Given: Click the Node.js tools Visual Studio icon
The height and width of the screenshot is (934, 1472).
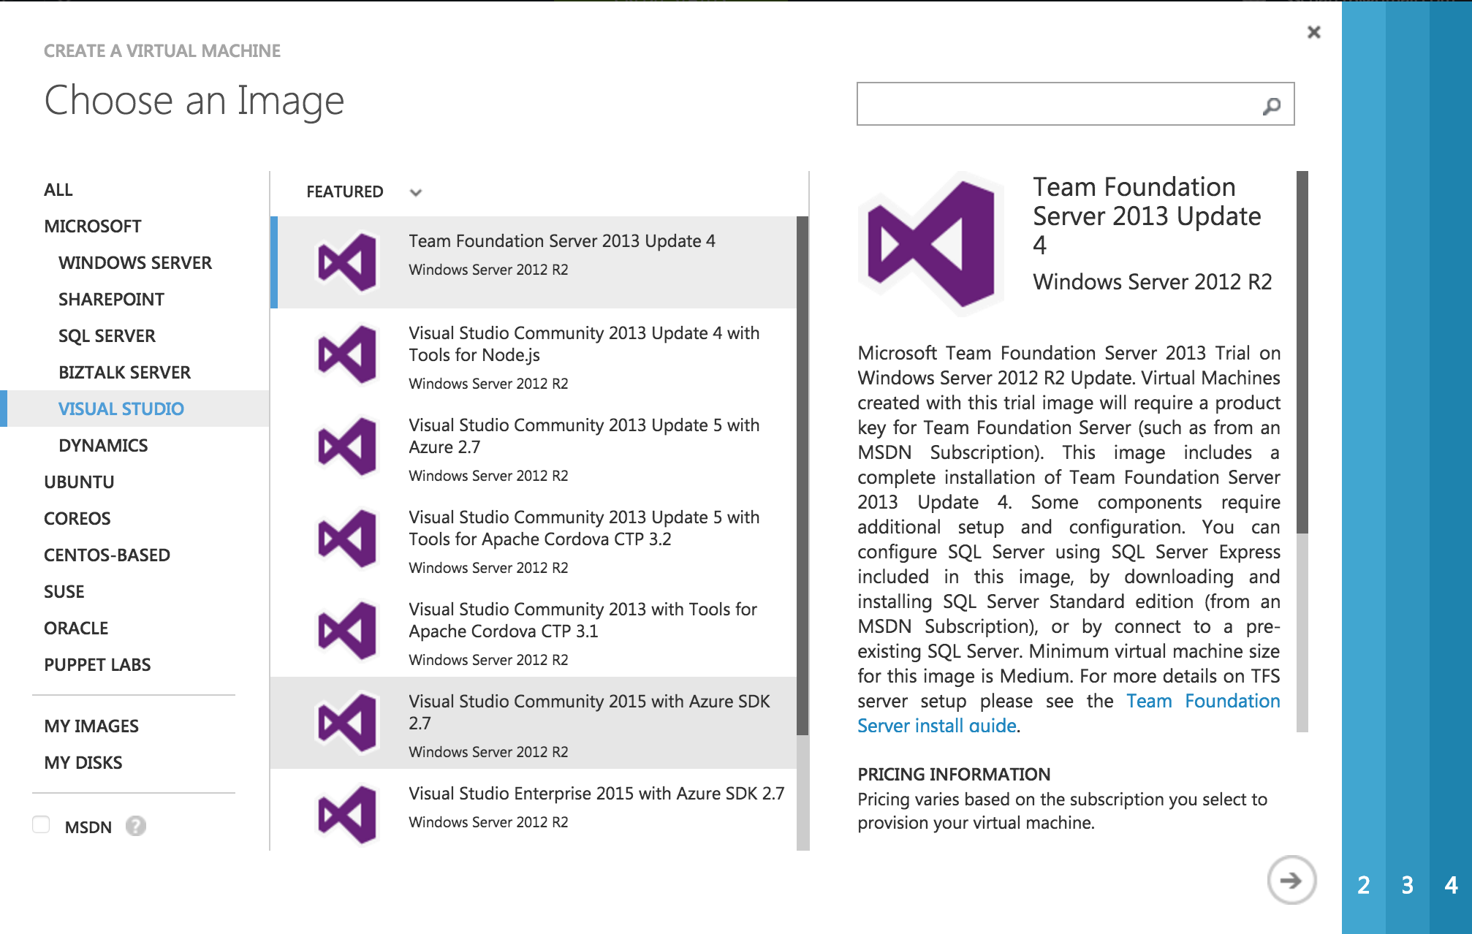Looking at the screenshot, I should click(347, 355).
